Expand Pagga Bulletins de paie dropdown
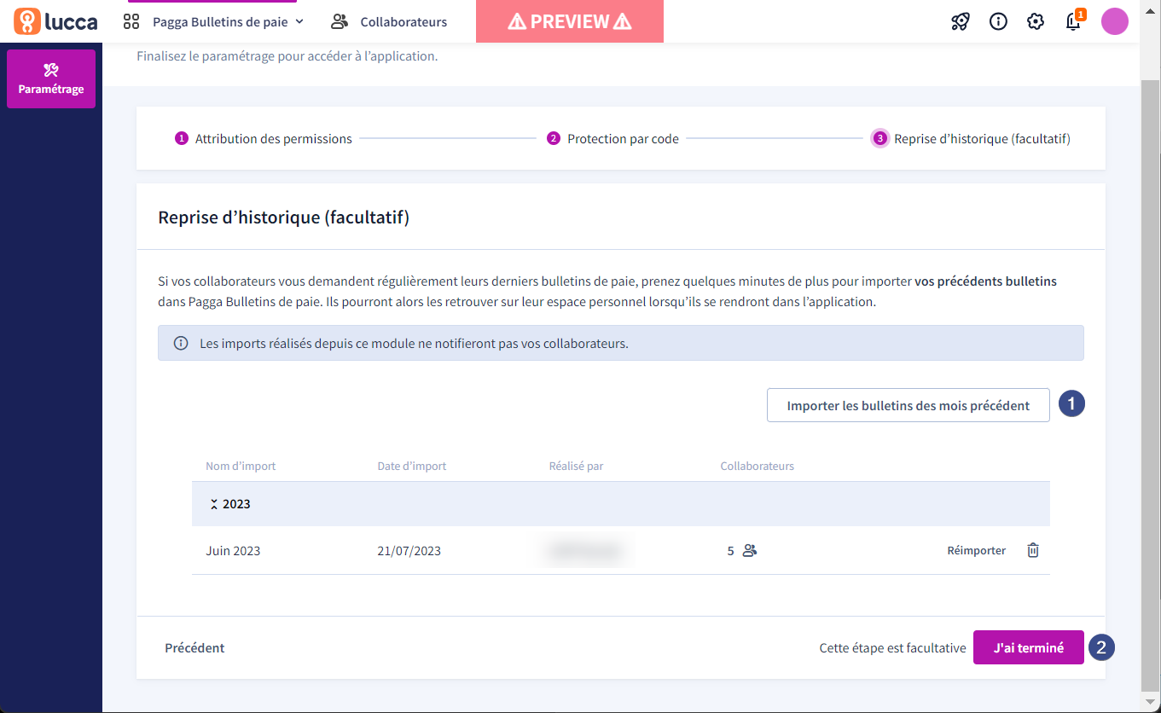This screenshot has height=713, width=1161. coord(228,21)
